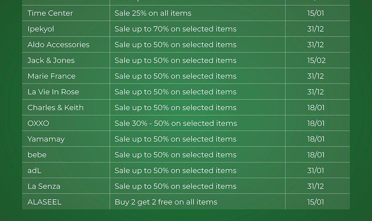Click La Senza store label
The image size is (372, 221).
point(44,186)
